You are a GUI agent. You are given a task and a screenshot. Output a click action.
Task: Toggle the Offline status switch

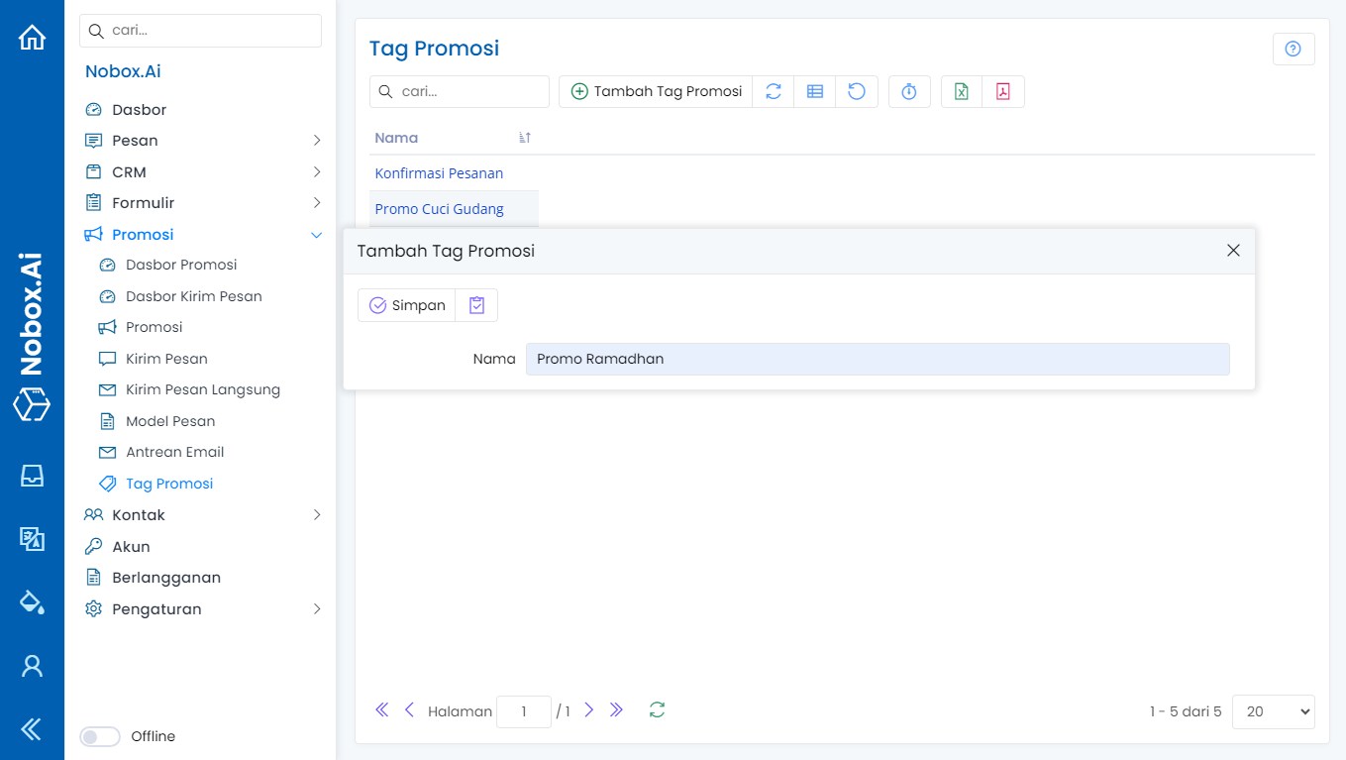pyautogui.click(x=99, y=736)
